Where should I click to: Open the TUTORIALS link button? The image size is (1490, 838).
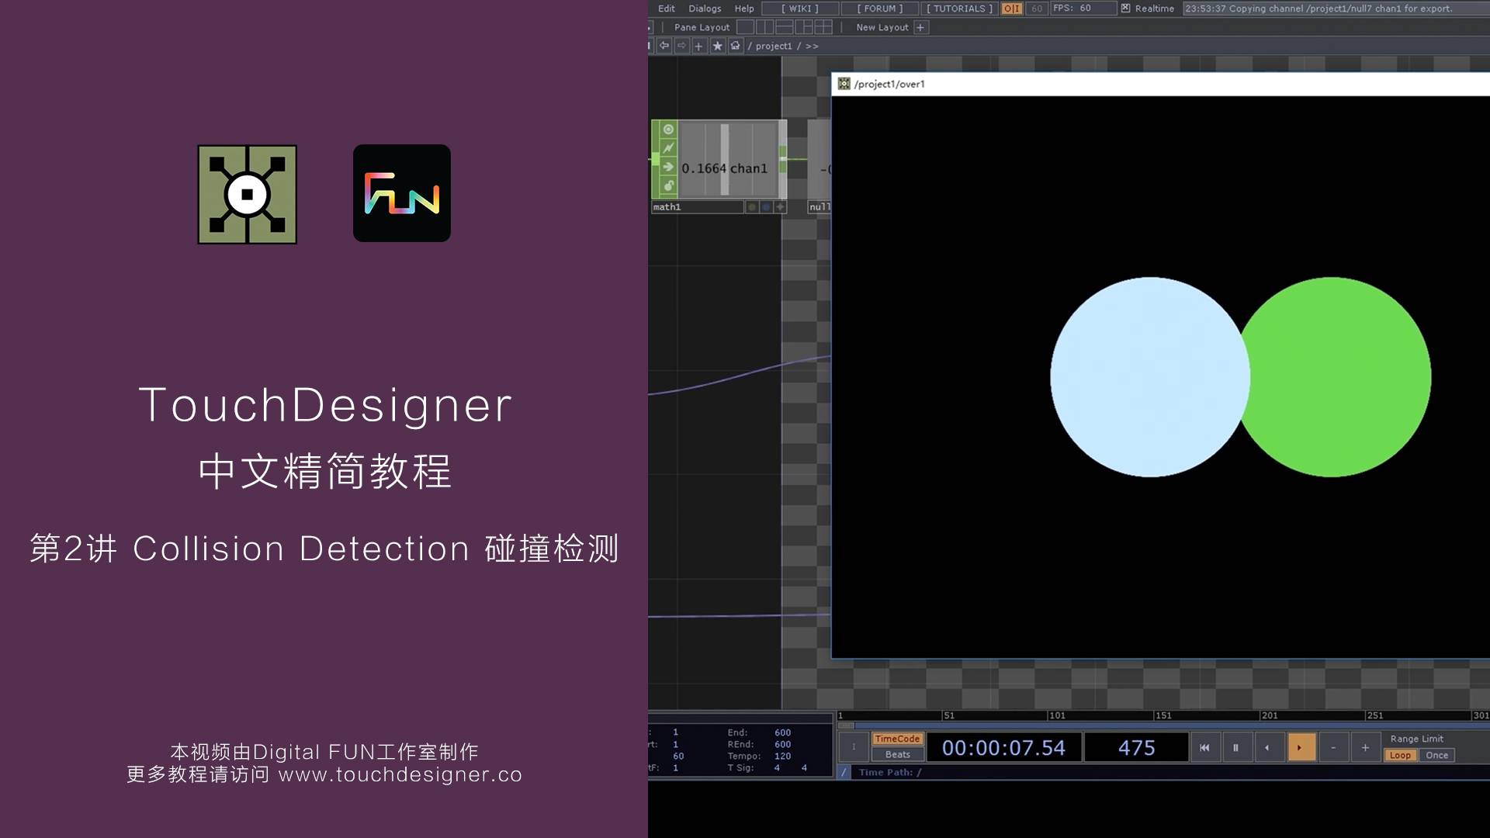pyautogui.click(x=959, y=9)
